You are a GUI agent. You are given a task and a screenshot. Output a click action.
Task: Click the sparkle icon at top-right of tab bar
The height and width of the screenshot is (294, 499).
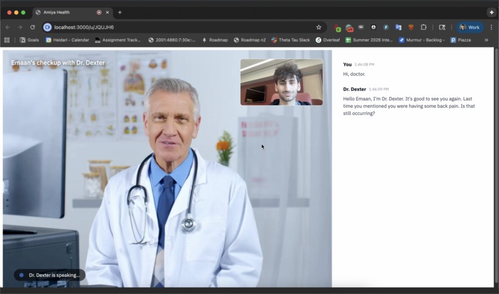coord(492,12)
